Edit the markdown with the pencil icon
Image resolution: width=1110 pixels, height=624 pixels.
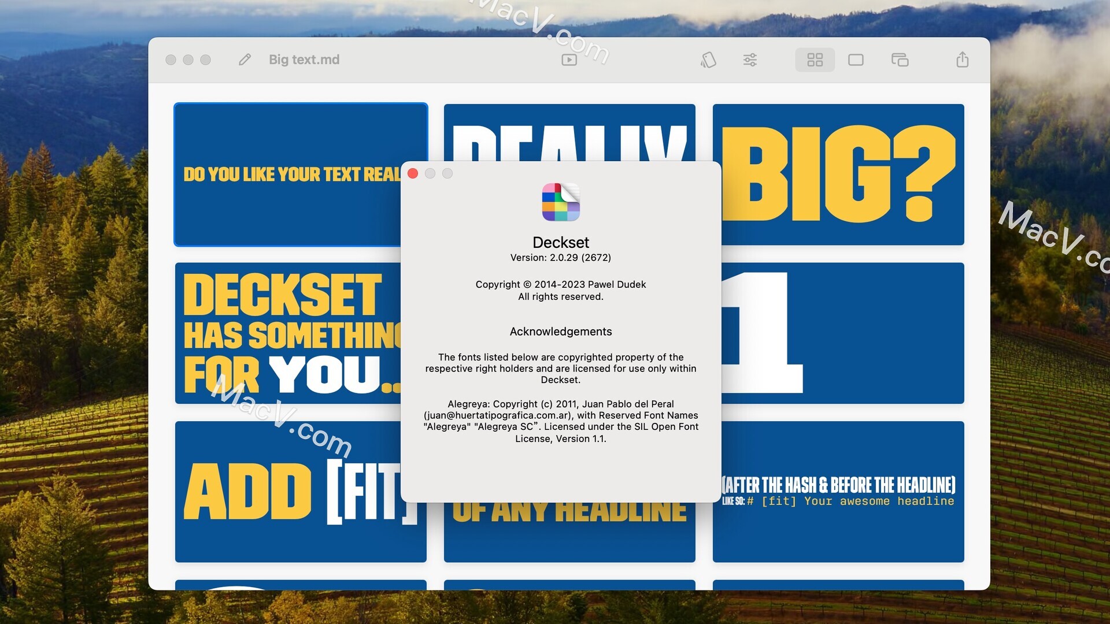pyautogui.click(x=244, y=60)
